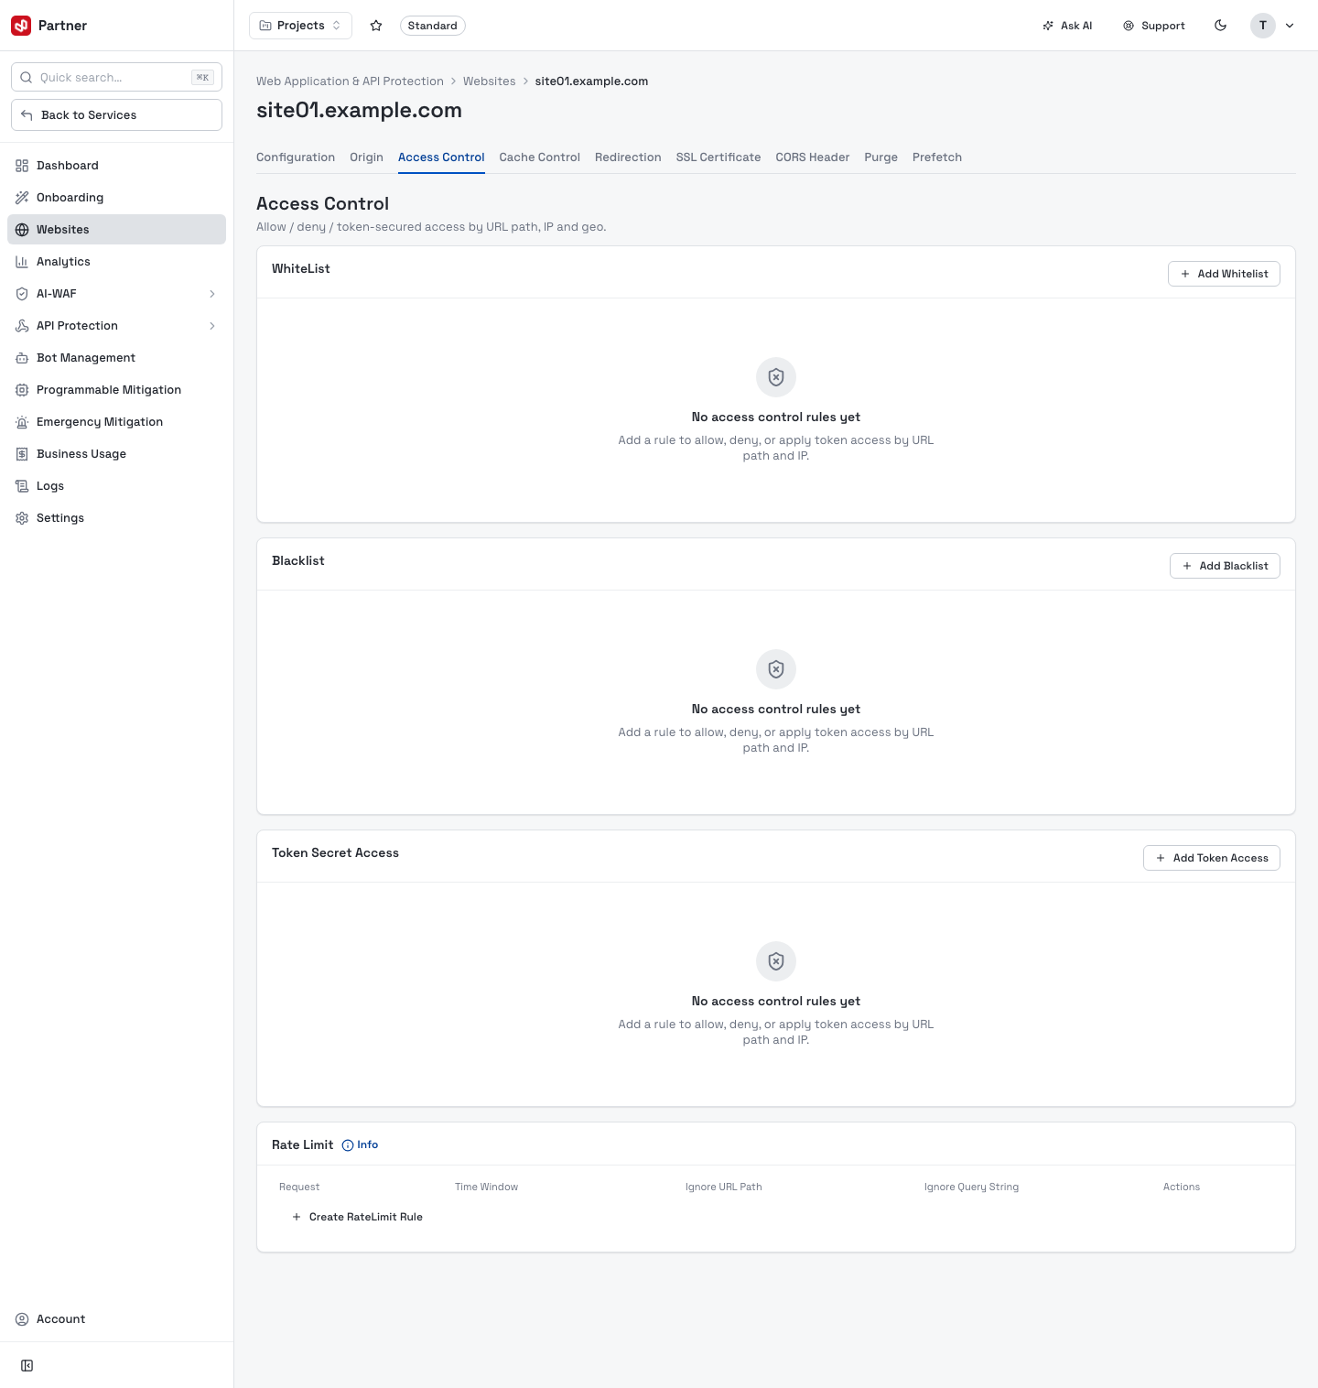Expand the AI-WAF submenu chevron

pyautogui.click(x=212, y=294)
